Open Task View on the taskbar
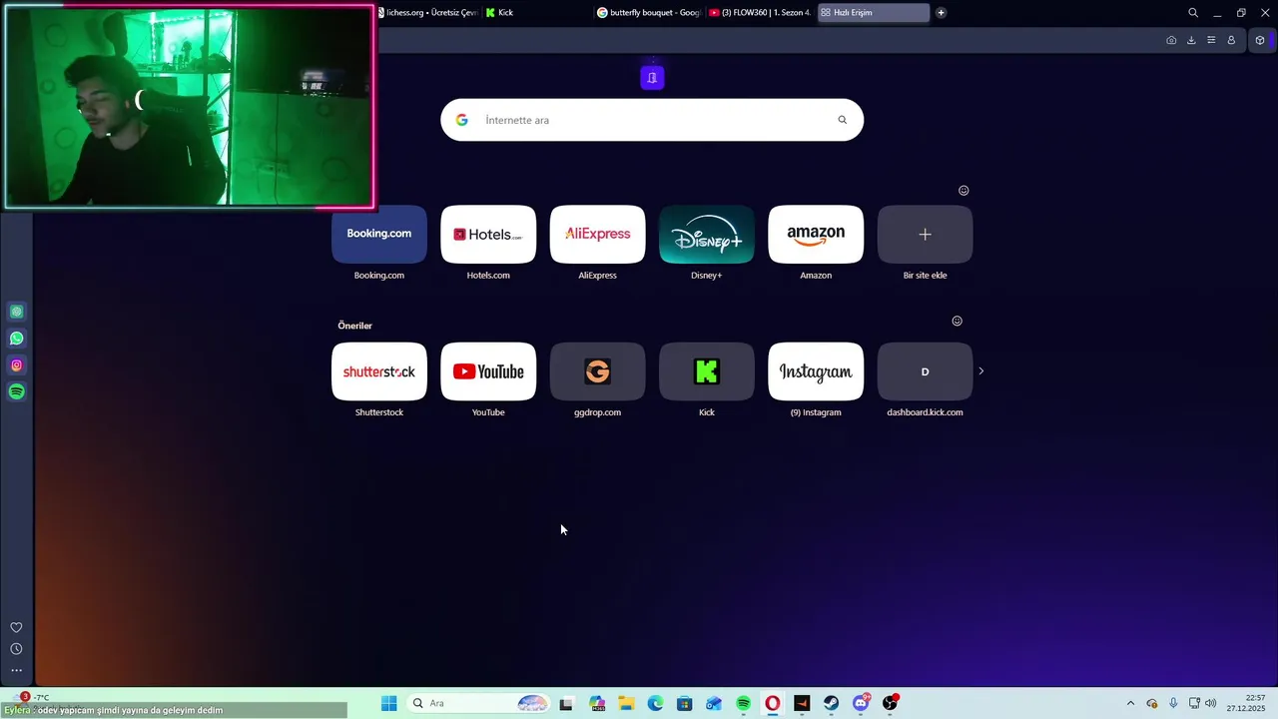 (566, 703)
